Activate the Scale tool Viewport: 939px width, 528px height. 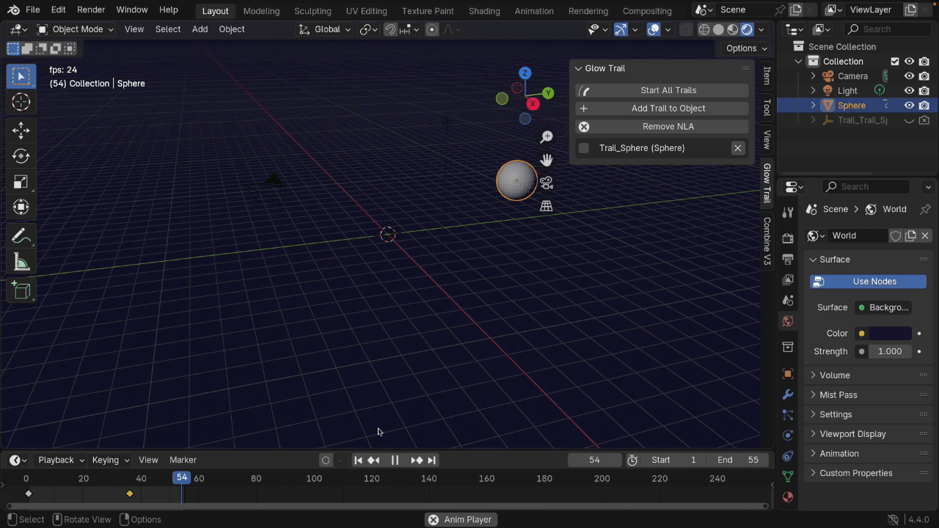pos(21,182)
